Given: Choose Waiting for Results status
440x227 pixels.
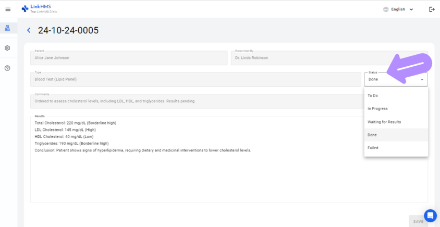Looking at the screenshot, I should (384, 122).
